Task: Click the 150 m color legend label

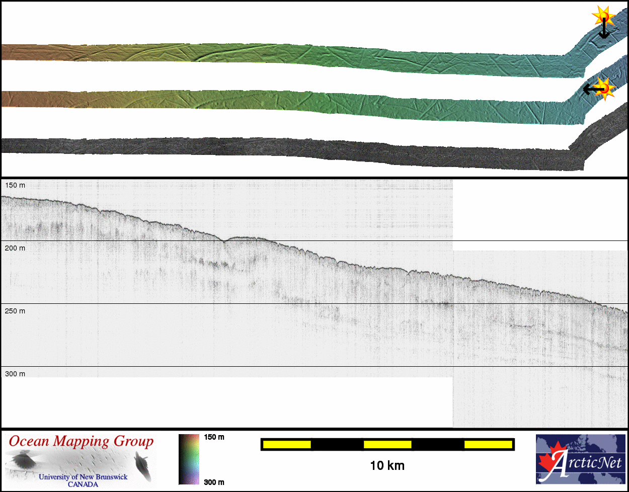Action: (x=214, y=437)
